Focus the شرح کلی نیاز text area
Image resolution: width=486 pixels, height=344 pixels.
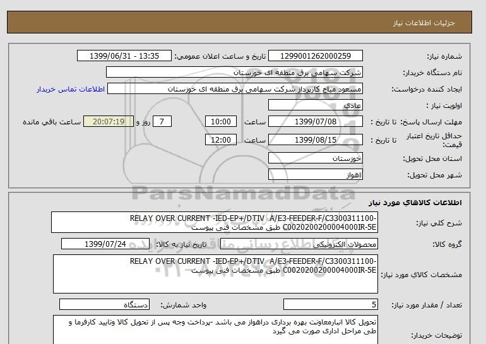(x=215, y=223)
